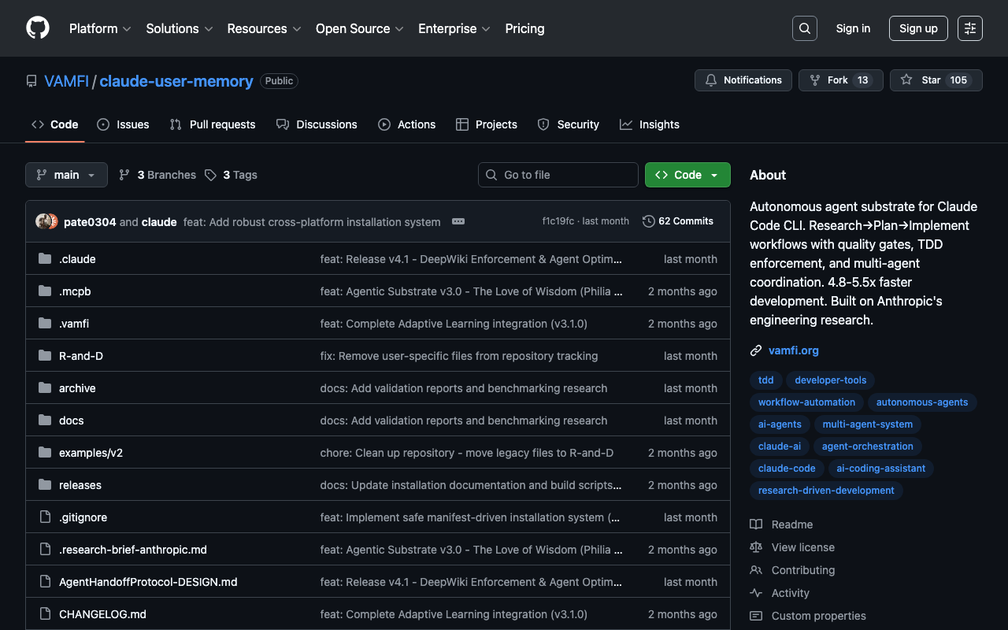
Task: Click the GitHub logo icon
Action: (38, 28)
